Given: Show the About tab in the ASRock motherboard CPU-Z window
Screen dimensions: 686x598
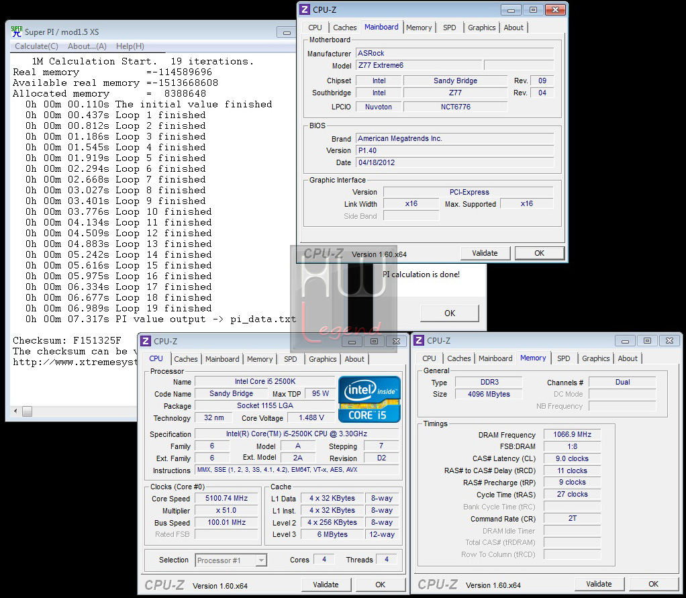Looking at the screenshot, I should coord(513,28).
